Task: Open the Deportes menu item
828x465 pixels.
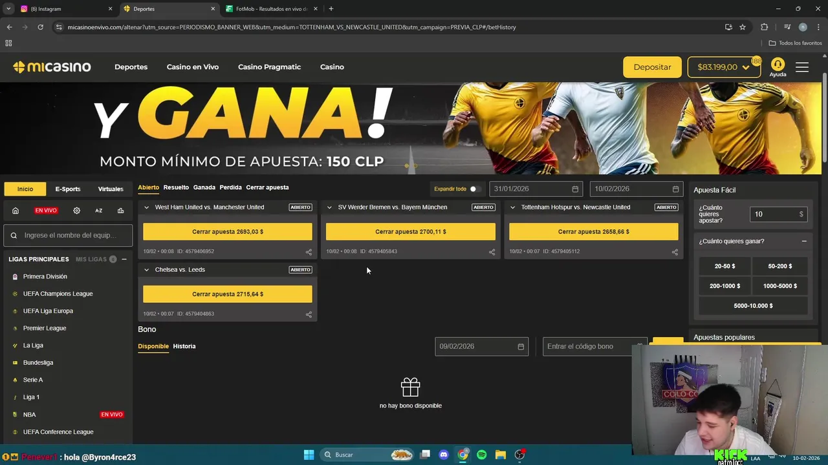Action: [x=131, y=67]
